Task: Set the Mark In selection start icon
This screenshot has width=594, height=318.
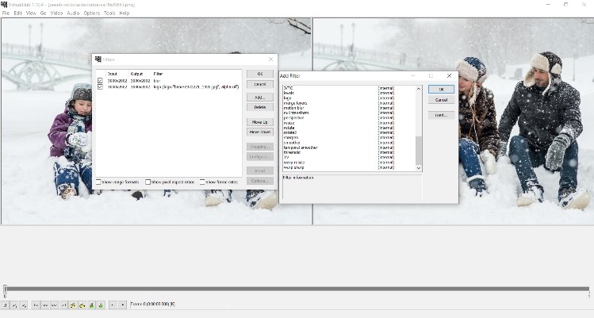Action: pos(112,305)
